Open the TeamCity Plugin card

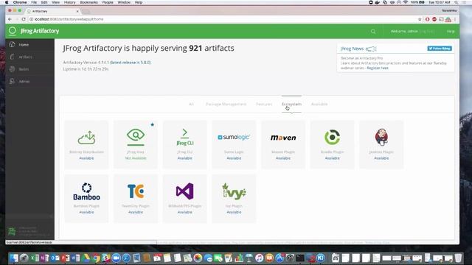tap(136, 199)
